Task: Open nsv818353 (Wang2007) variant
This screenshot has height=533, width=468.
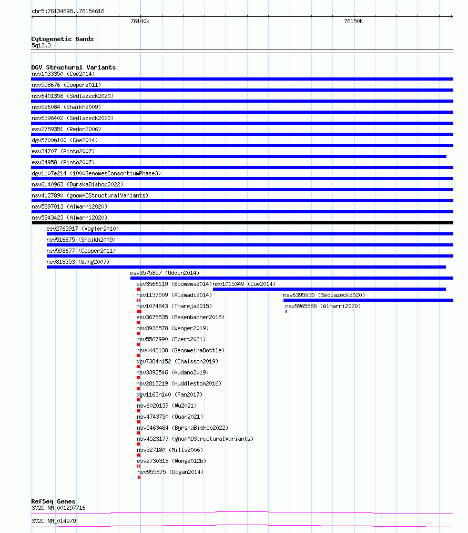Action: click(x=78, y=262)
